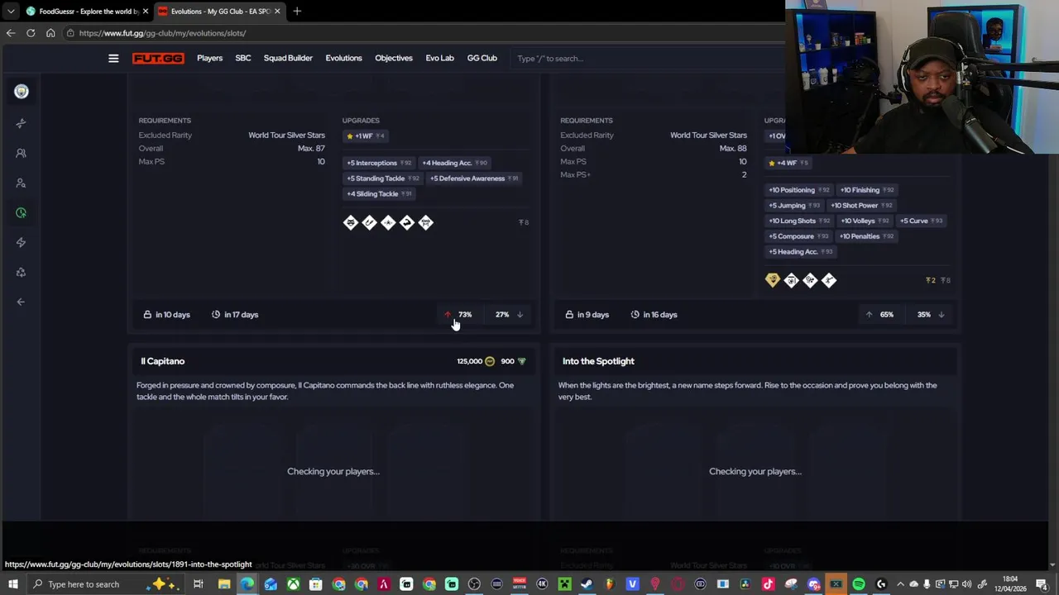Open the Squad Builder nav item
The height and width of the screenshot is (595, 1059).
pos(288,58)
